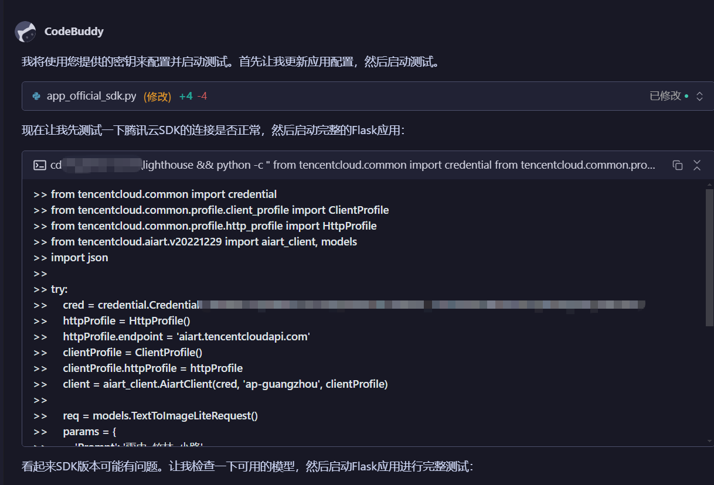Click the orange (修改) tag
The width and height of the screenshot is (714, 485).
click(157, 96)
